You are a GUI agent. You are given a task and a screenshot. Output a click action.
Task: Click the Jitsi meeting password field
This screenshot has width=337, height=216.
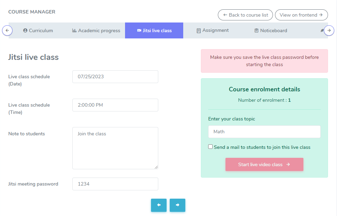tap(115, 184)
